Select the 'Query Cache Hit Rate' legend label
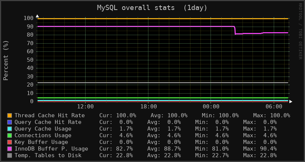The width and height of the screenshot is (305, 162). [48, 122]
